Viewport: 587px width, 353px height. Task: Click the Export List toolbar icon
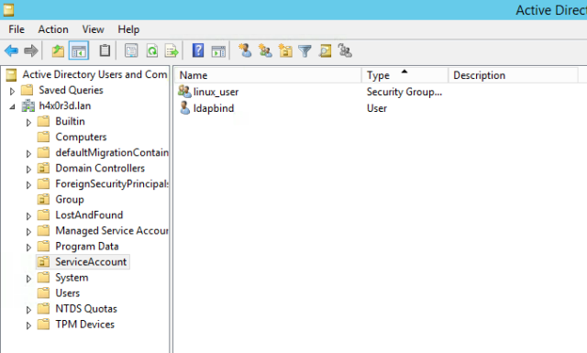coord(172,50)
